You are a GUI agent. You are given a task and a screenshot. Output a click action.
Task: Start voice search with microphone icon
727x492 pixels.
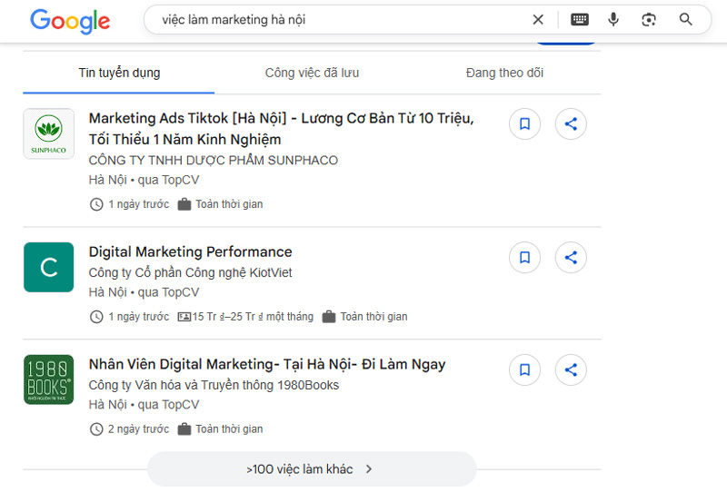coord(613,19)
